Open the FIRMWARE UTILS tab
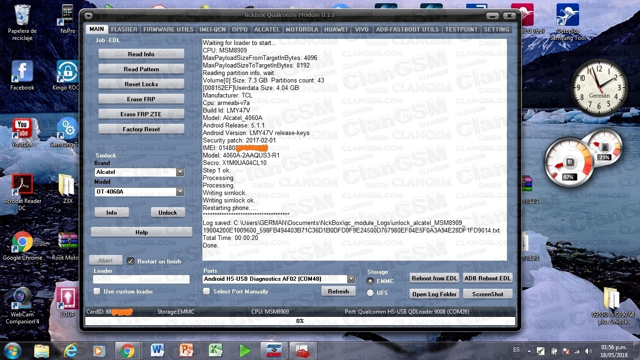Image resolution: width=640 pixels, height=360 pixels. (168, 29)
